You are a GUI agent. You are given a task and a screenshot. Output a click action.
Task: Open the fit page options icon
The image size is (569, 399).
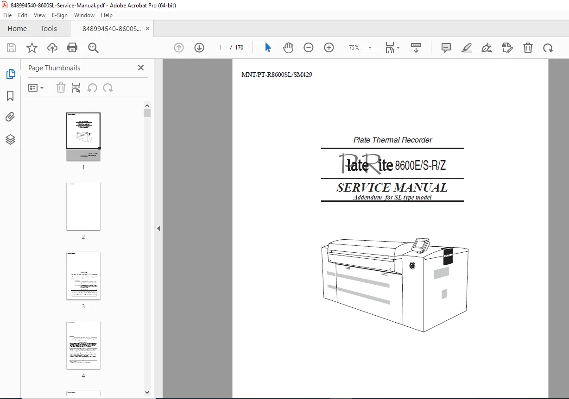point(390,48)
